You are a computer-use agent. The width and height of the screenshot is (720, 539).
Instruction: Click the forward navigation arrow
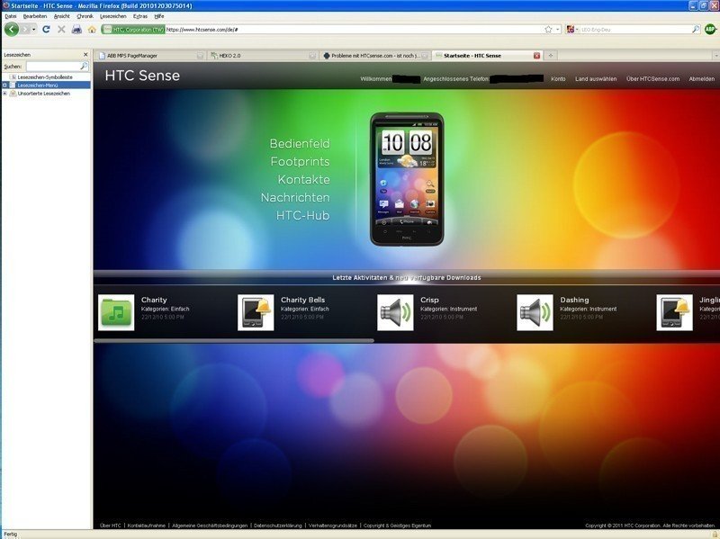click(26, 29)
